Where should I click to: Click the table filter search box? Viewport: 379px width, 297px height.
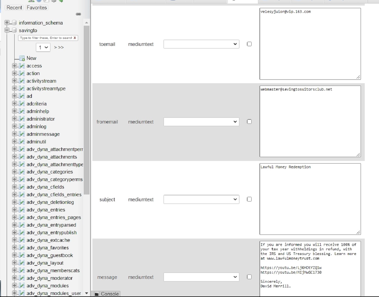[x=46, y=38]
